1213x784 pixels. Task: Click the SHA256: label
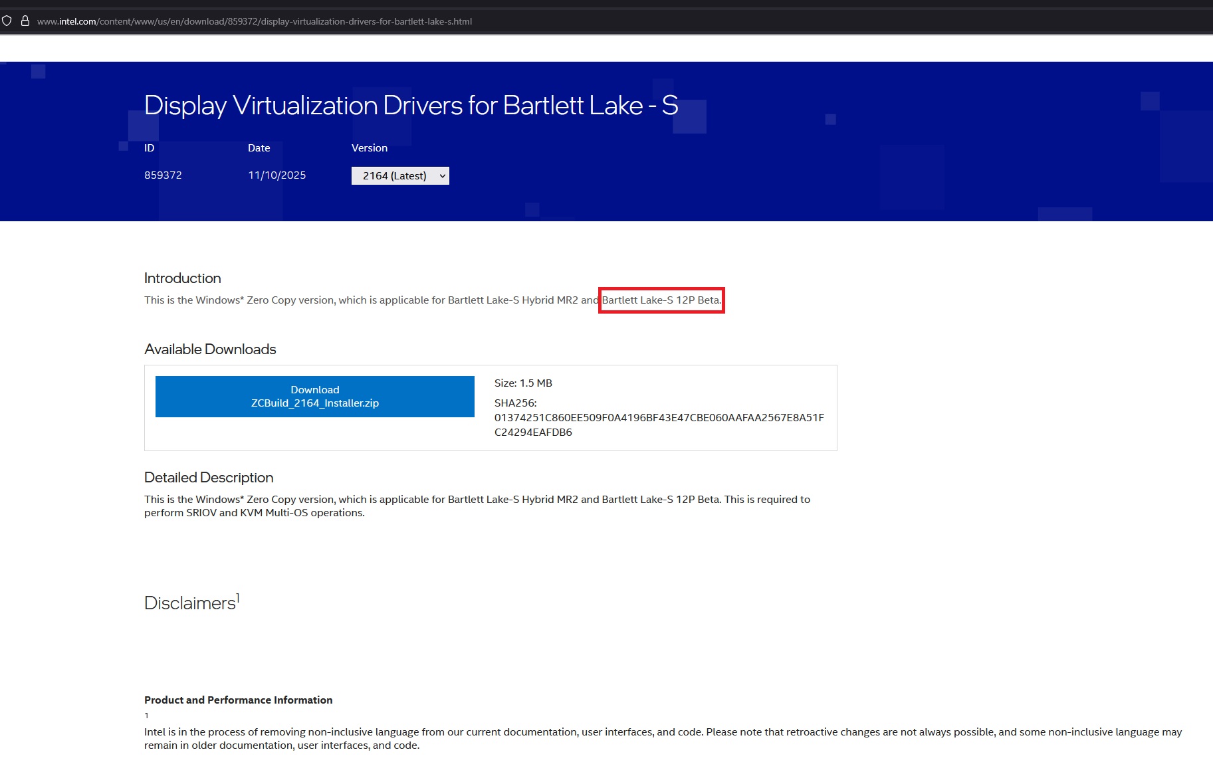coord(516,403)
